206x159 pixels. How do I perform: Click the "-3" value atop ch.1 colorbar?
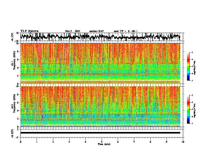(x=192, y=52)
